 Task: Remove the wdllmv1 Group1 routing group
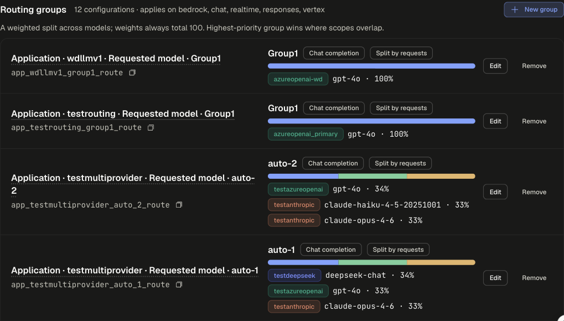pos(534,66)
